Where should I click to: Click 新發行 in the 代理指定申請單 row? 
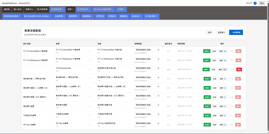coord(207,115)
